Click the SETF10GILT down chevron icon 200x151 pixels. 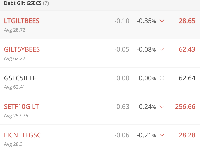[162, 107]
